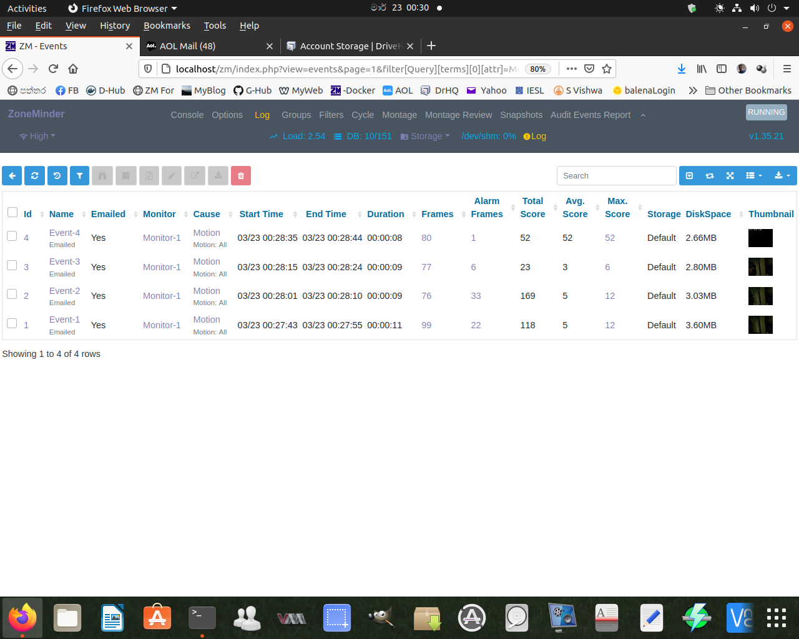Click the unarchive file button
The width and height of the screenshot is (799, 639).
[x=149, y=176]
